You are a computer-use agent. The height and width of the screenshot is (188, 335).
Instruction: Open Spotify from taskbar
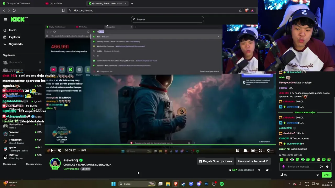[x=222, y=184]
